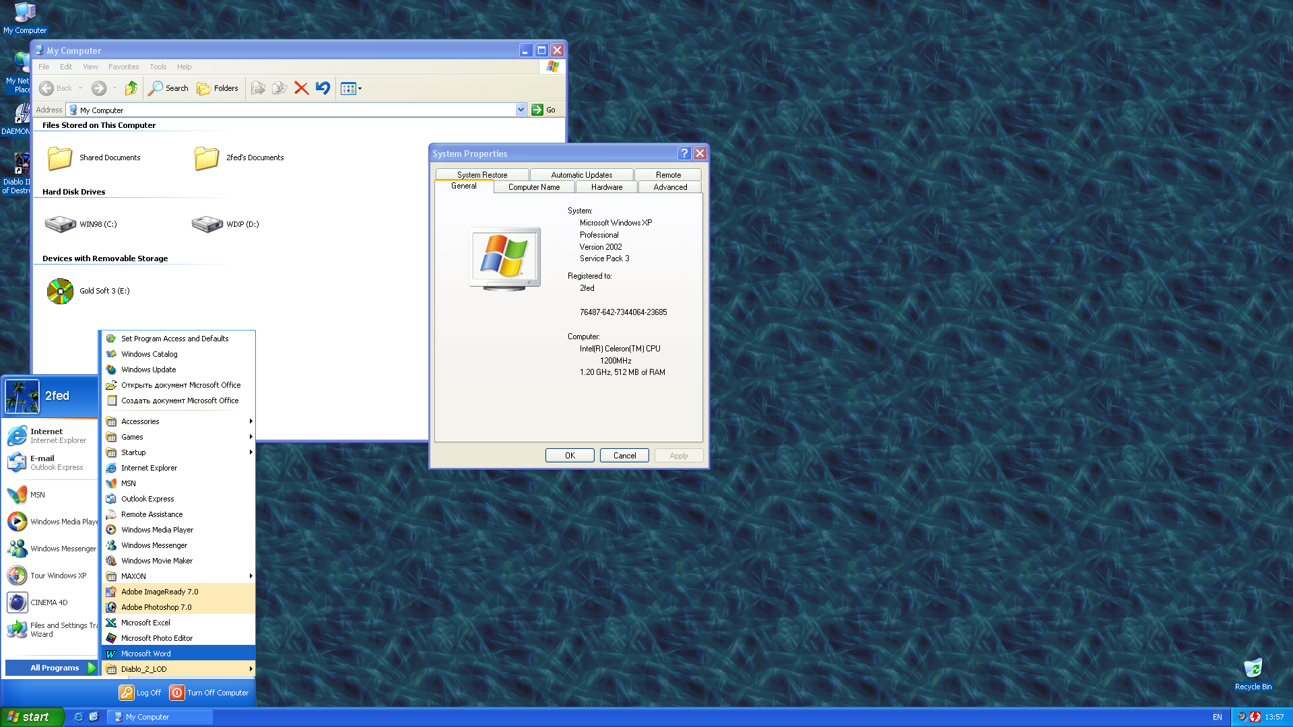Expand the Address bar dropdown arrow

(521, 110)
